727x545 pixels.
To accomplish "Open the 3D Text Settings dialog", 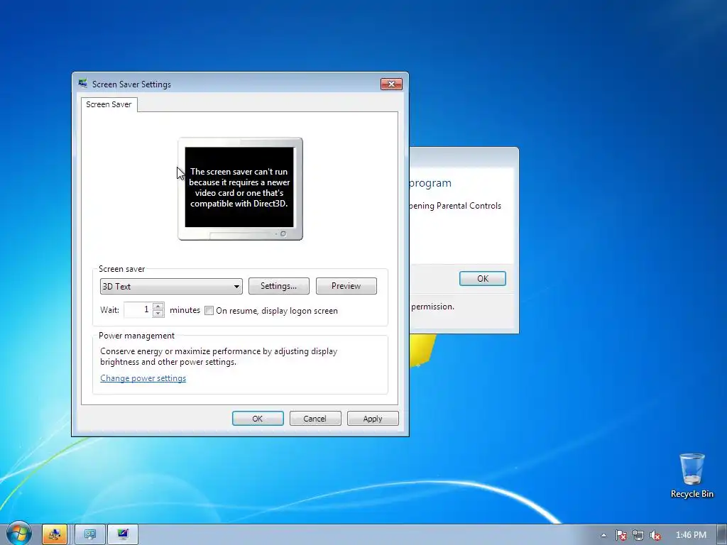I will click(x=278, y=286).
